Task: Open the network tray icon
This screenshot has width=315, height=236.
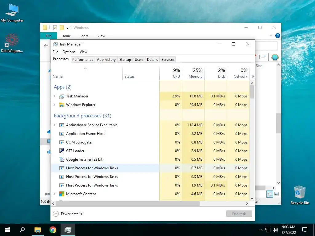Action: point(268,230)
